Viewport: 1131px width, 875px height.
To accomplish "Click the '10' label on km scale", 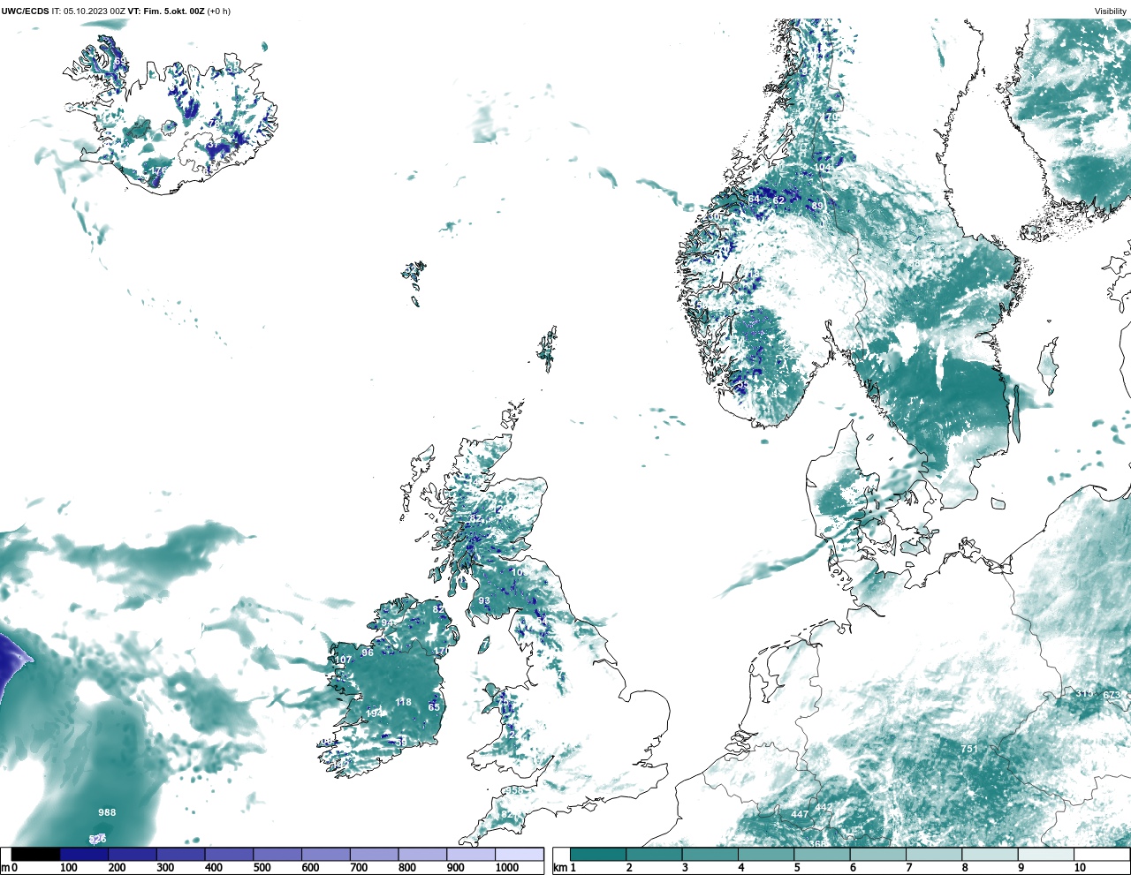I will tap(1080, 868).
